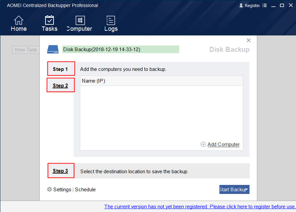
Task: Open the Computer section
Action: pyautogui.click(x=80, y=23)
